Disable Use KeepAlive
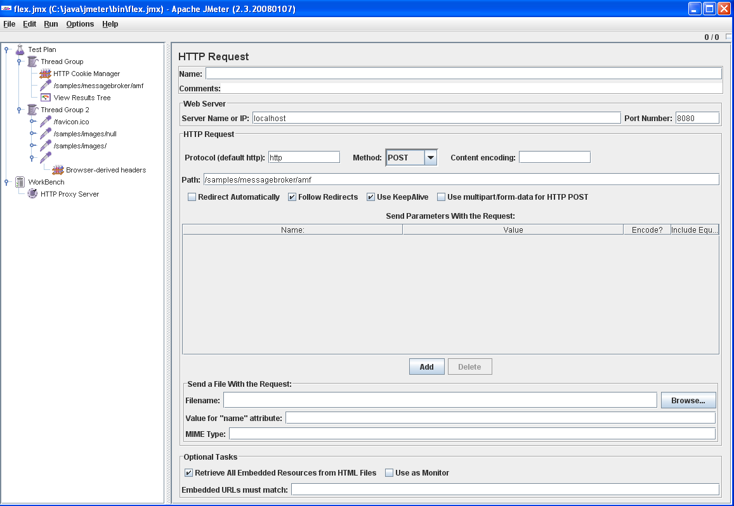This screenshot has height=506, width=734. click(x=370, y=197)
